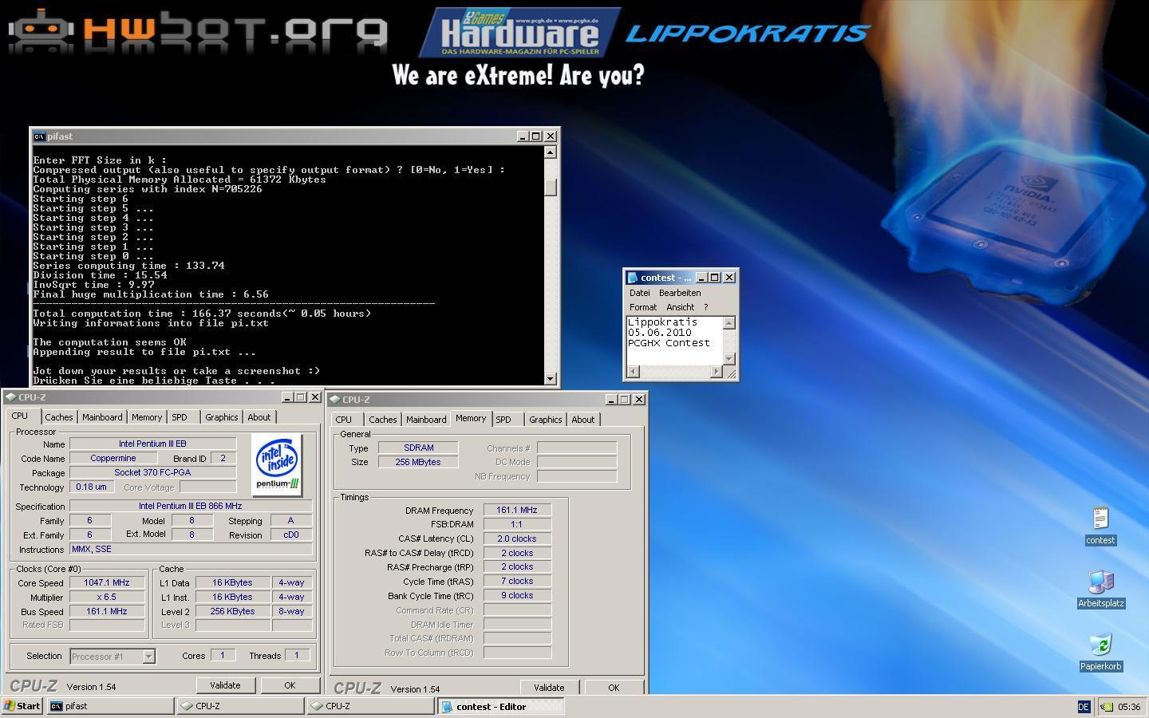
Task: Switch to CPU tab in right CPU-Z
Action: point(344,420)
